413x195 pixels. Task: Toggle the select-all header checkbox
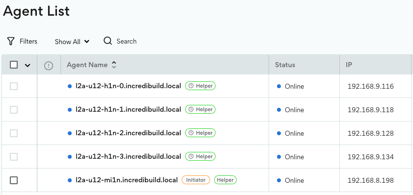pos(14,65)
